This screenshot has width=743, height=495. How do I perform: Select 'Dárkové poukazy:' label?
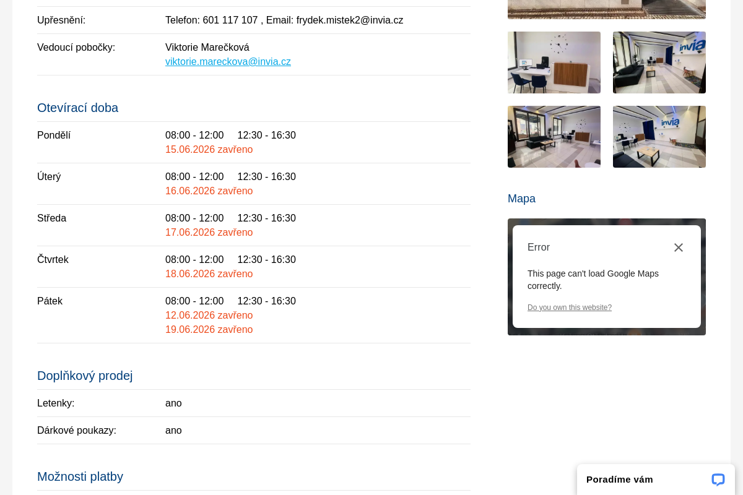pyautogui.click(x=77, y=431)
